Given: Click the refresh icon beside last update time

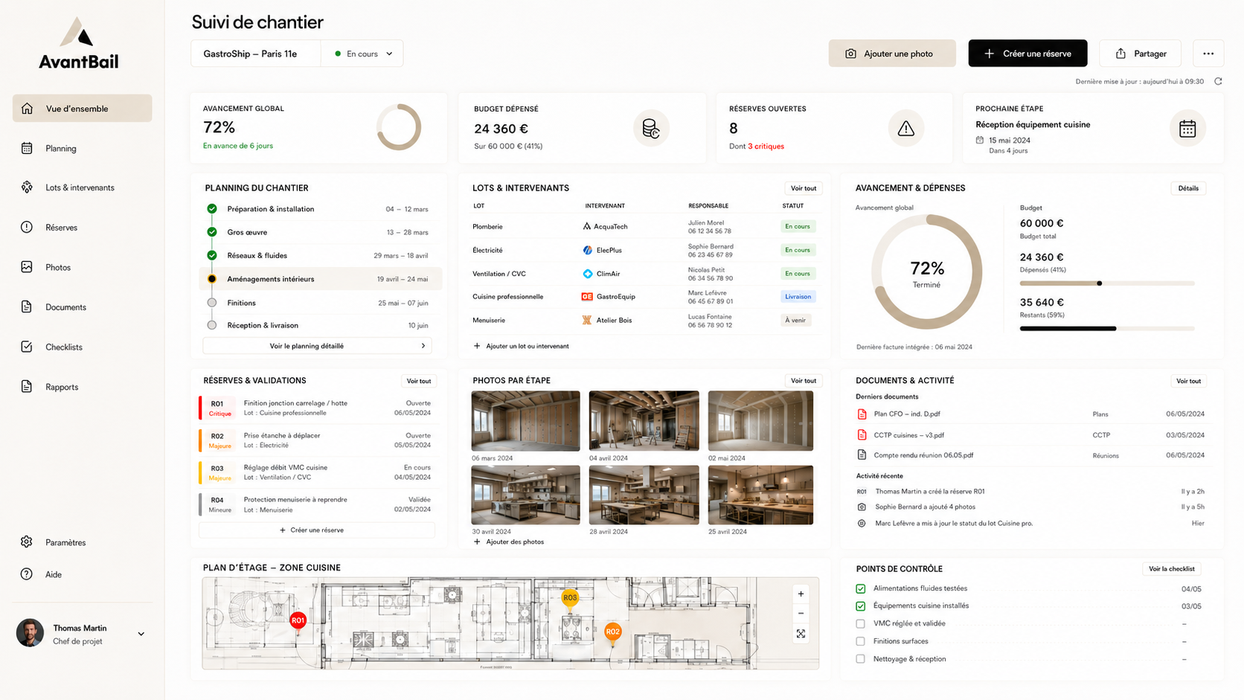Looking at the screenshot, I should [1218, 81].
